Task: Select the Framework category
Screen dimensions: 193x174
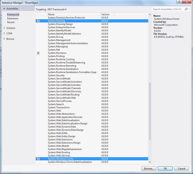Action: coord(13,15)
